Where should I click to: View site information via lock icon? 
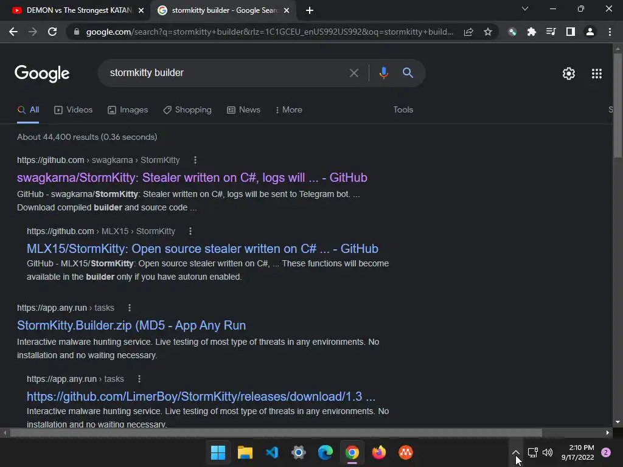77,32
